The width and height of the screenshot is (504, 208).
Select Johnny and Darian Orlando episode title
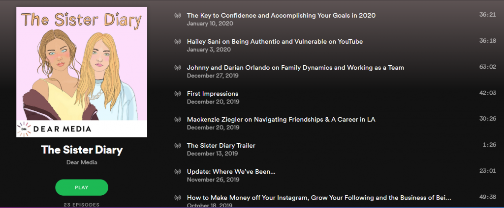coord(295,68)
